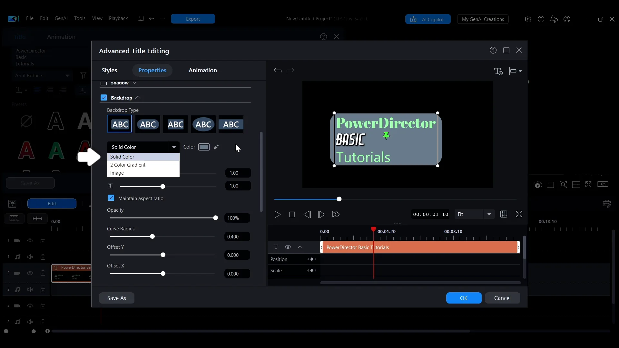Open notifications megaphone in main window

(x=554, y=19)
